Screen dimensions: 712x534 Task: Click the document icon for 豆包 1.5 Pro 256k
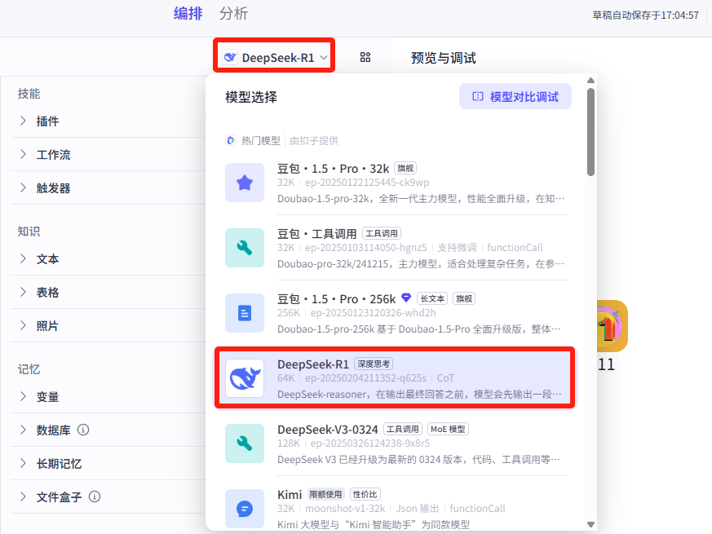pos(245,313)
